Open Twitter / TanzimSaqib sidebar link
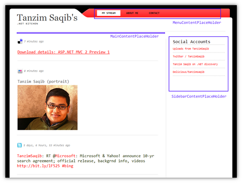This screenshot has height=183, width=242. pos(188,56)
